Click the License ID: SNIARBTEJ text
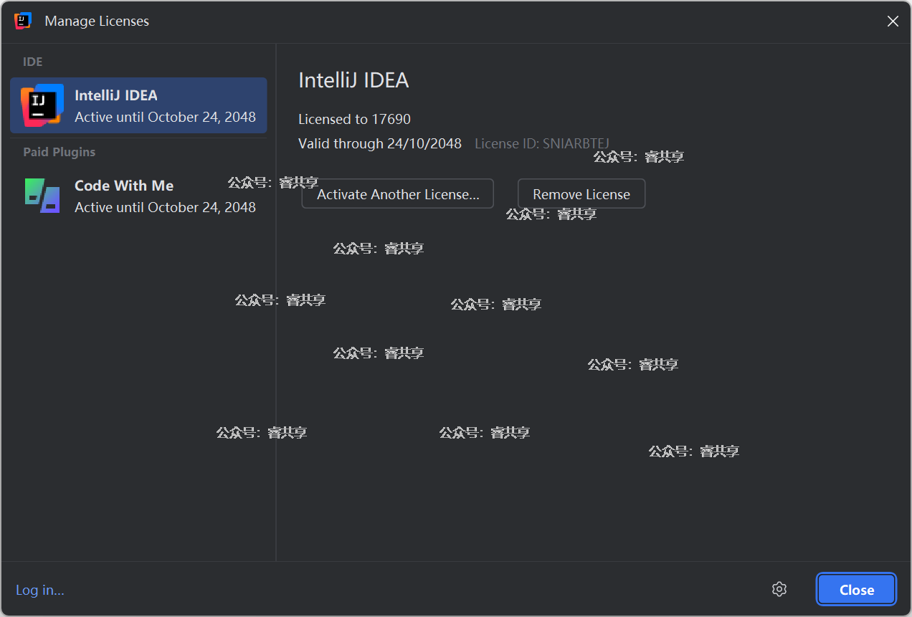The height and width of the screenshot is (617, 912). (x=542, y=143)
